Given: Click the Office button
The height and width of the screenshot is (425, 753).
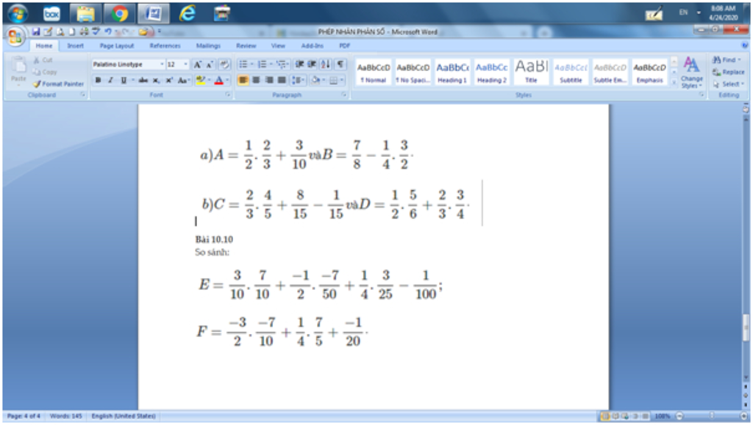Looking at the screenshot, I should 15,36.
